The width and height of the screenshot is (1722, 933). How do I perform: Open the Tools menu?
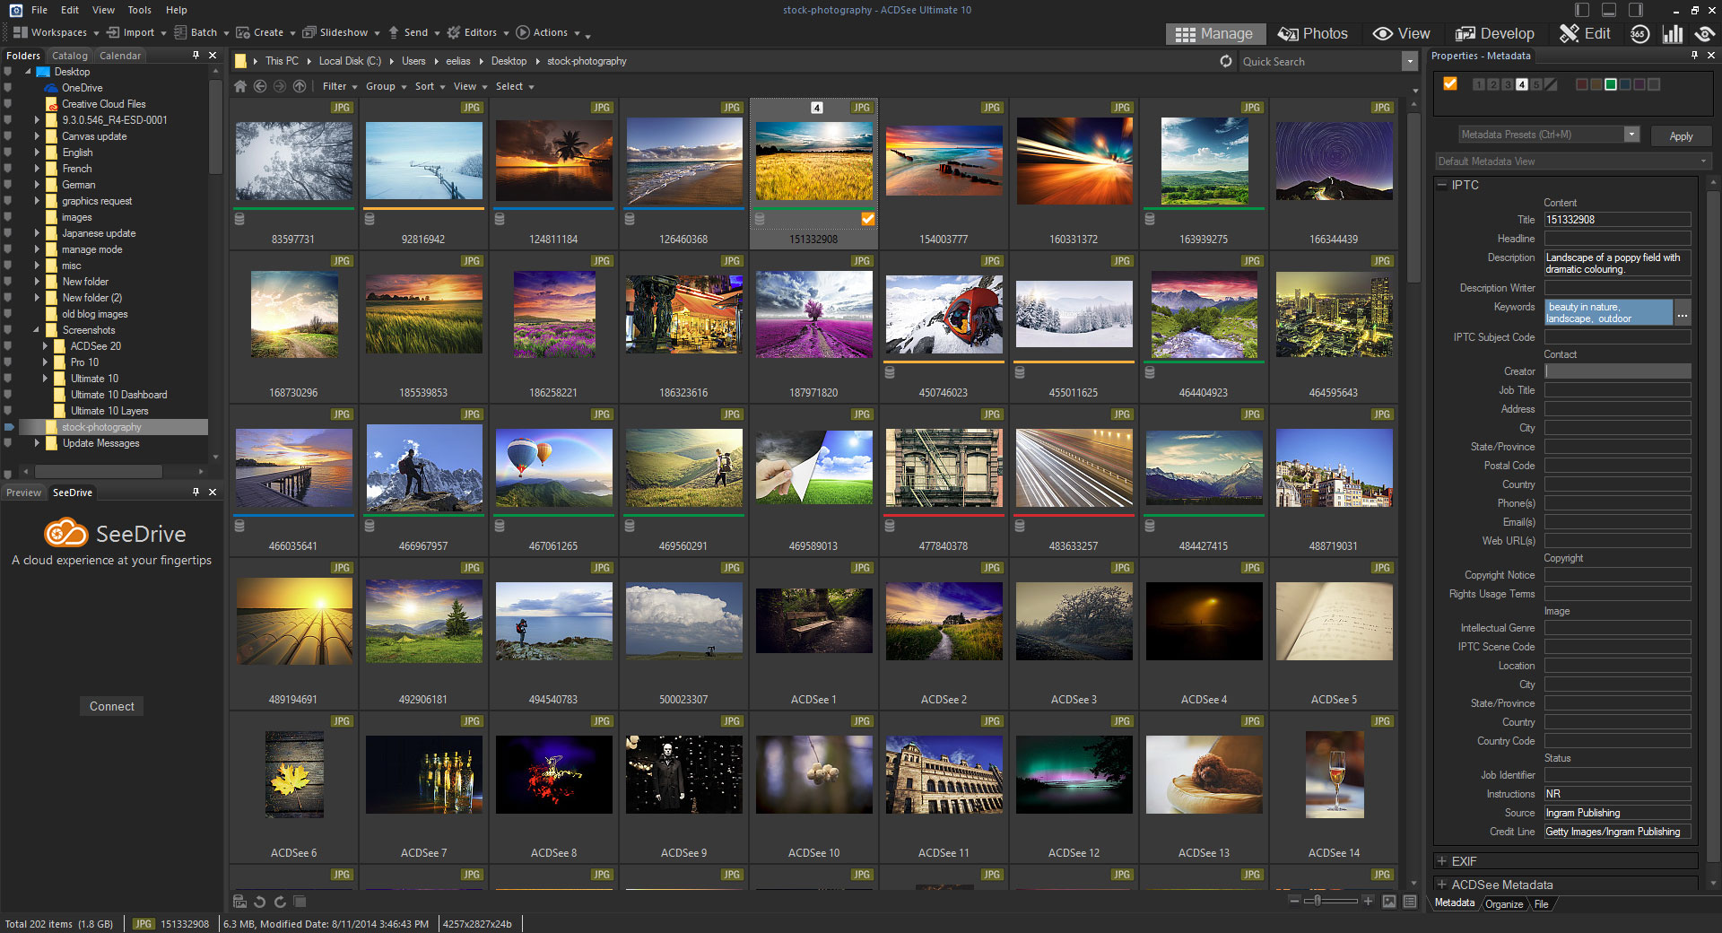pyautogui.click(x=139, y=10)
